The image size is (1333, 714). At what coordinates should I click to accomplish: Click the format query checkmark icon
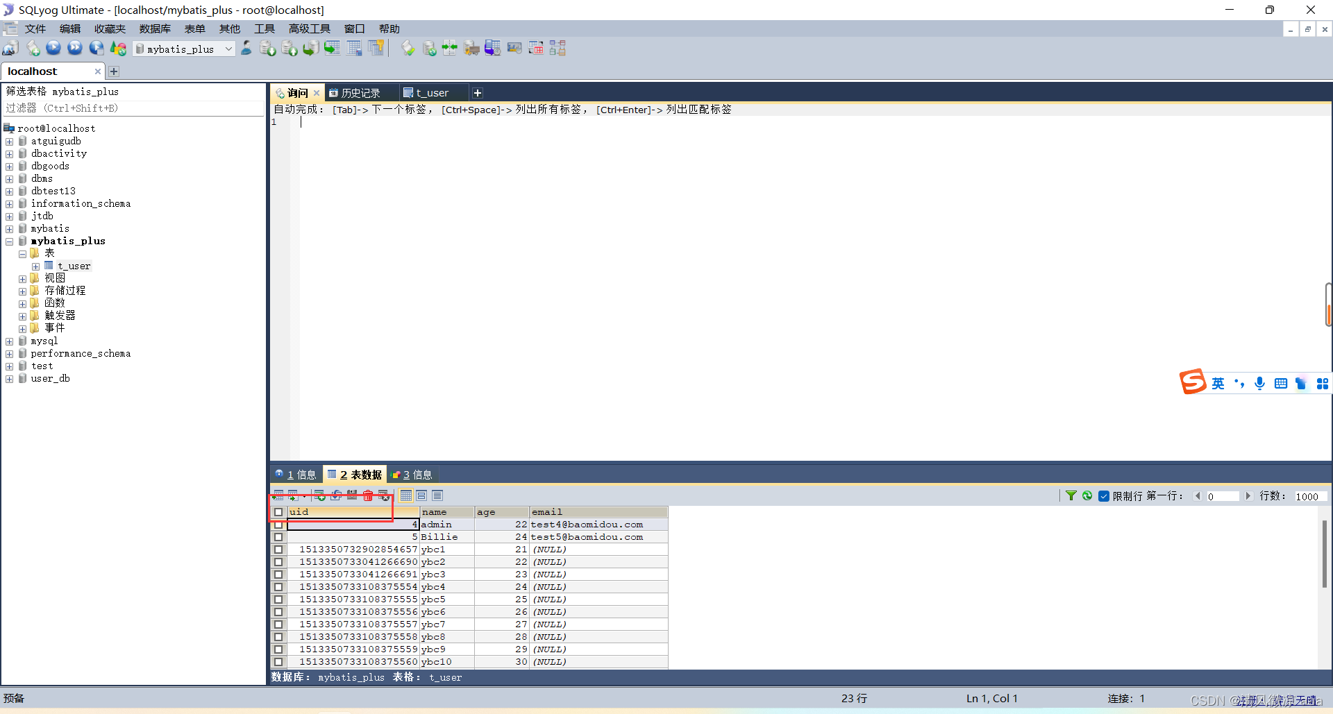pyautogui.click(x=408, y=49)
